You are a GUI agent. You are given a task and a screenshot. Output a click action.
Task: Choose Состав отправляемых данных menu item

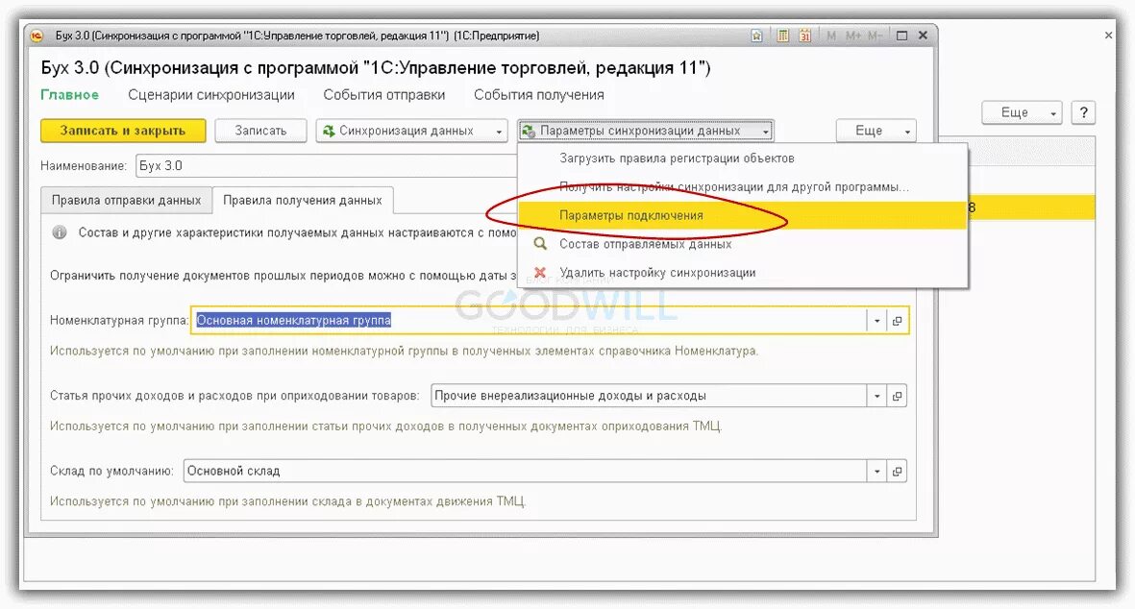point(743,244)
